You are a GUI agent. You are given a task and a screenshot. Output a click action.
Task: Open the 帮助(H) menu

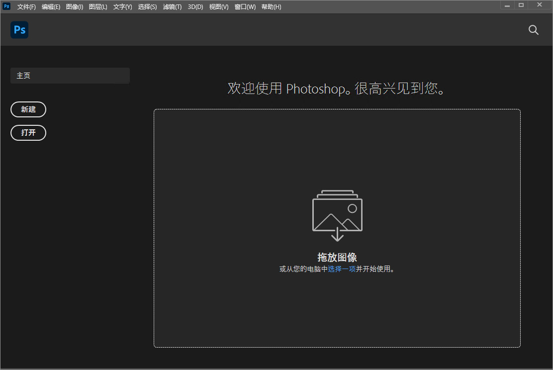tap(271, 6)
